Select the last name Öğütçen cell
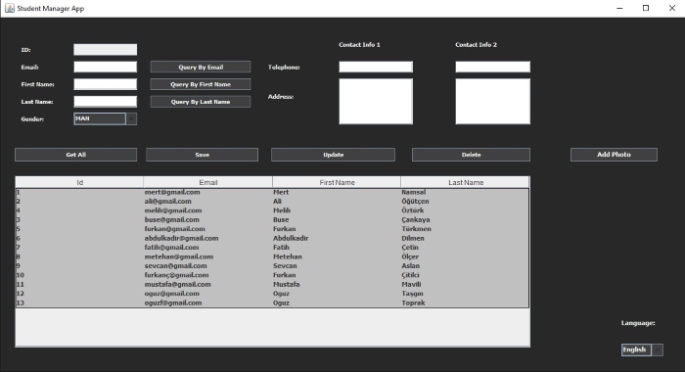Image resolution: width=685 pixels, height=372 pixels. coord(465,202)
